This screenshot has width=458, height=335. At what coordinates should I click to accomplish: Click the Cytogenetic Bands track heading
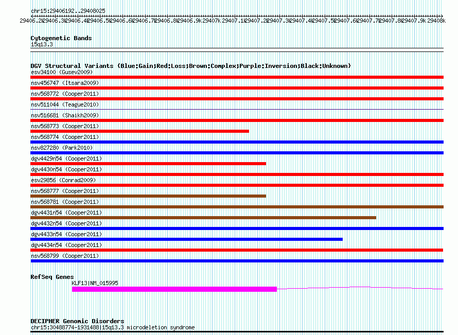pos(61,38)
